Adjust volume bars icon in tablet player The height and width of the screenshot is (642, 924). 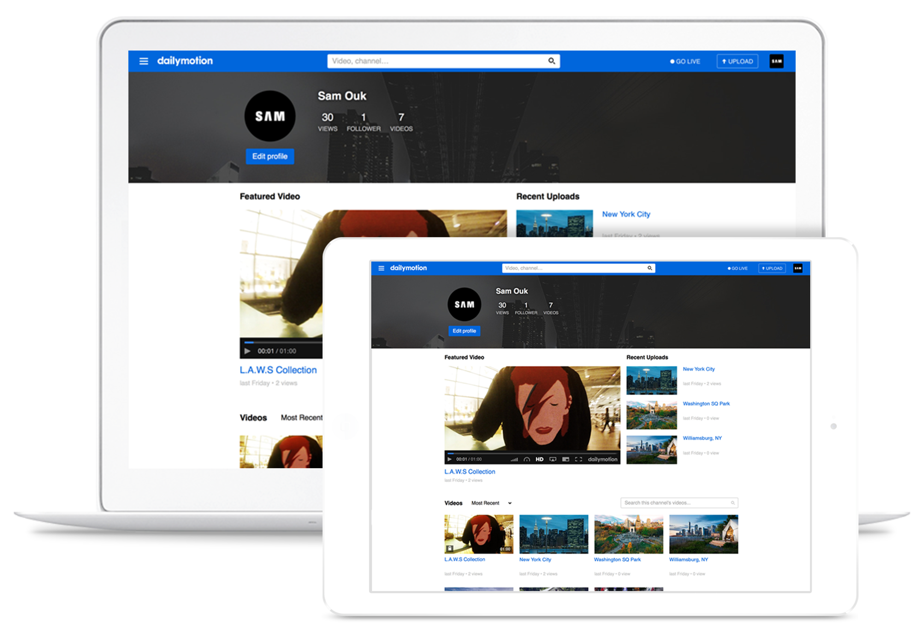pos(514,459)
